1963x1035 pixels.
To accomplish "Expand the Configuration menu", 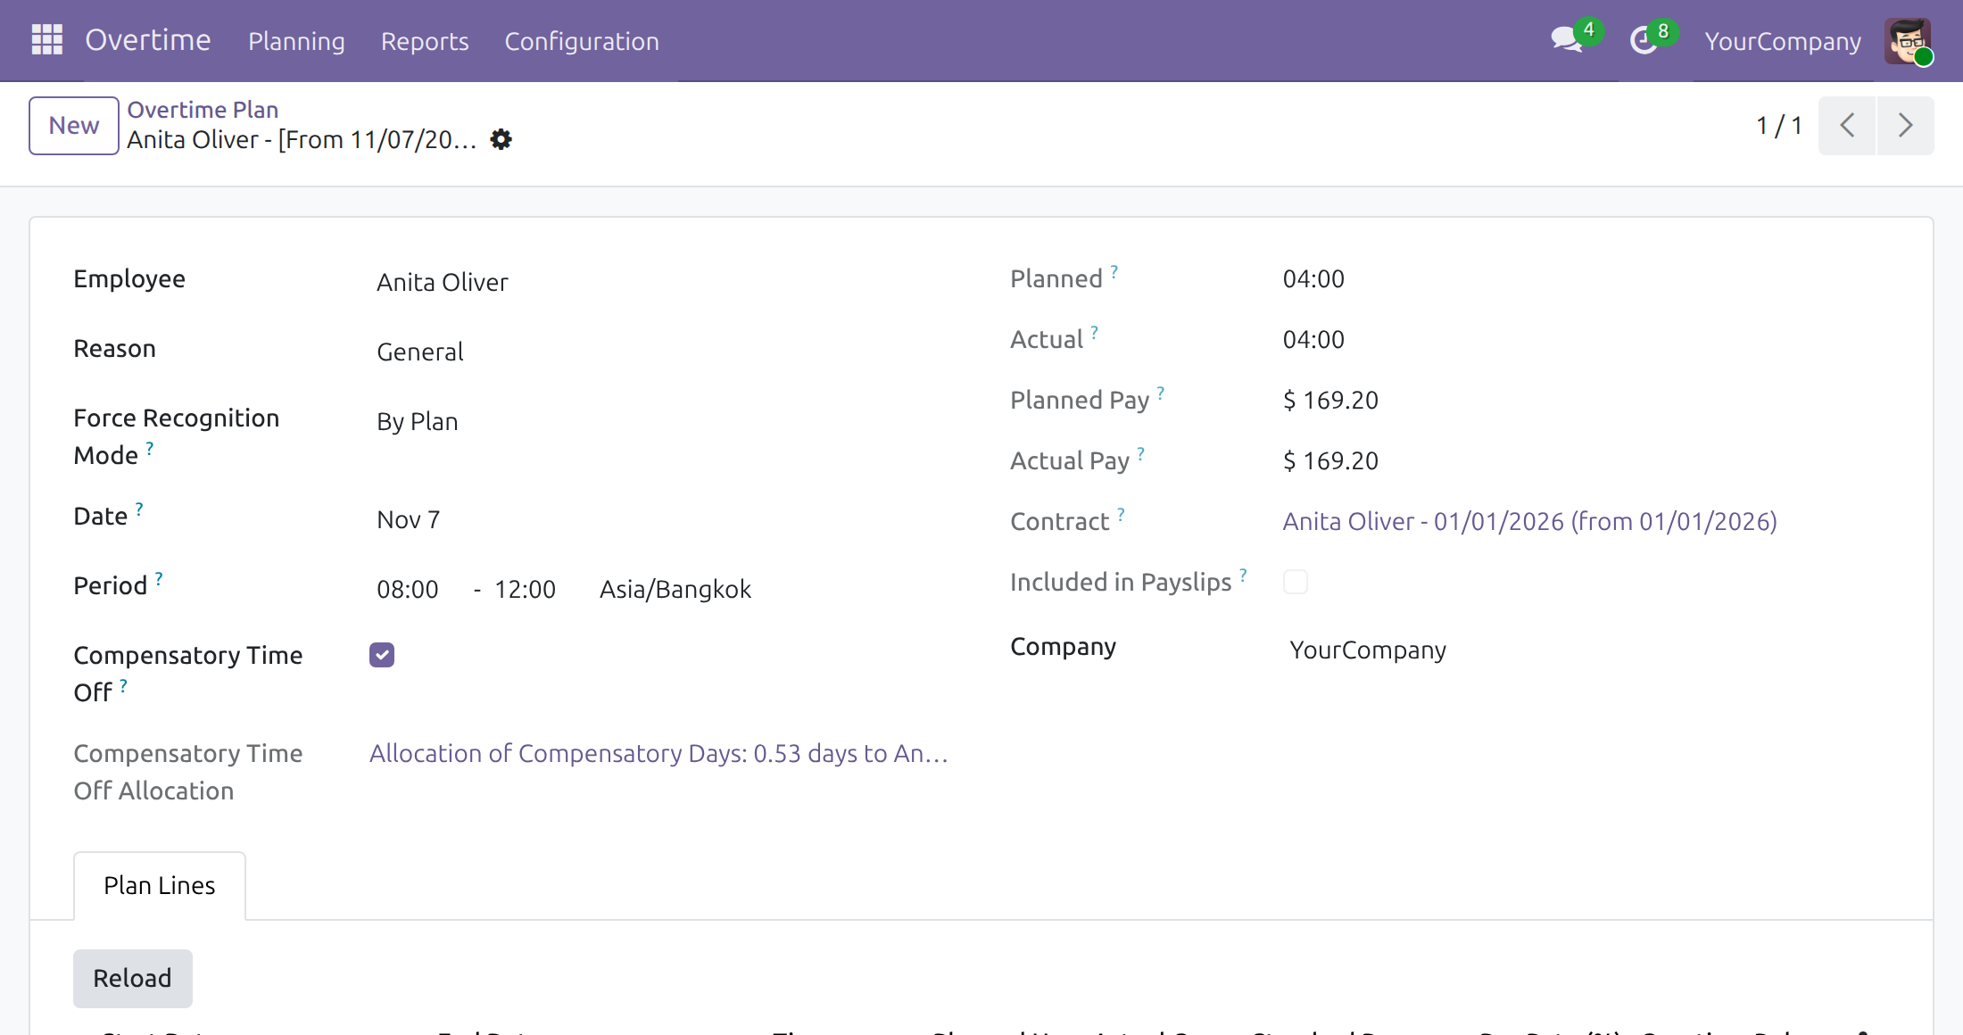I will tap(582, 41).
